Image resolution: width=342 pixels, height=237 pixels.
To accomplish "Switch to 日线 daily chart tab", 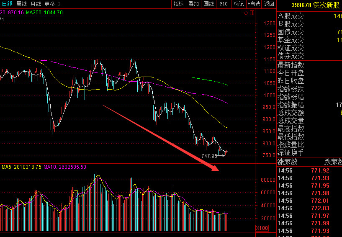I will click(x=7, y=4).
